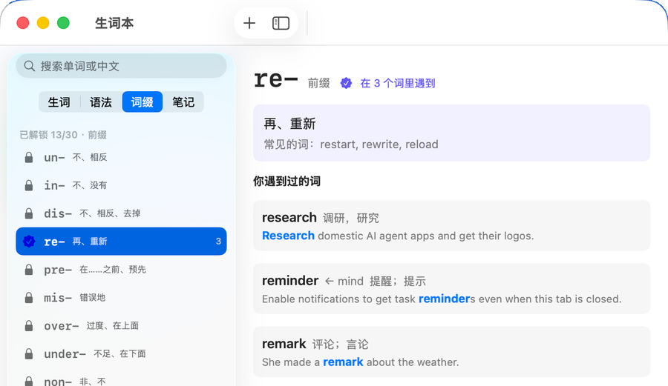Click the 评论；言论 definition text
668x386 pixels.
point(340,344)
